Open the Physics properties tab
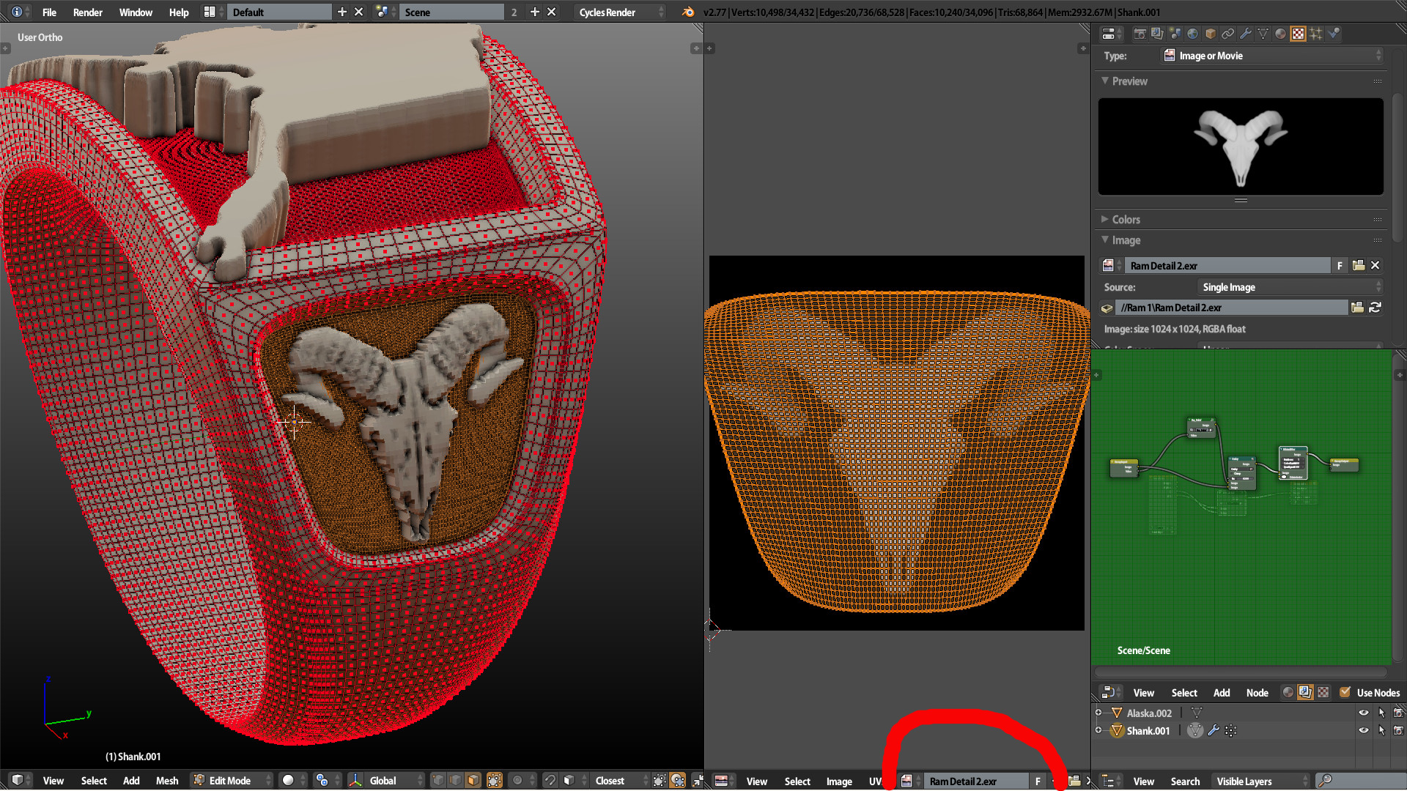Image resolution: width=1407 pixels, height=791 pixels. coord(1333,34)
